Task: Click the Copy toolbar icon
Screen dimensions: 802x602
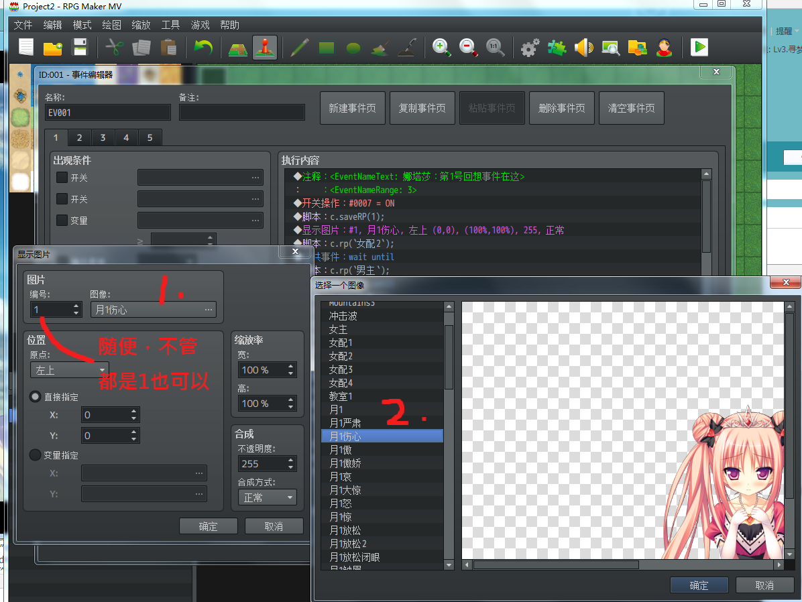Action: click(x=141, y=48)
